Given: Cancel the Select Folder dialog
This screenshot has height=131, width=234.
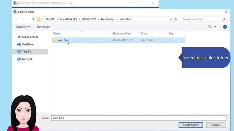Looking at the screenshot, I should click(x=216, y=125).
